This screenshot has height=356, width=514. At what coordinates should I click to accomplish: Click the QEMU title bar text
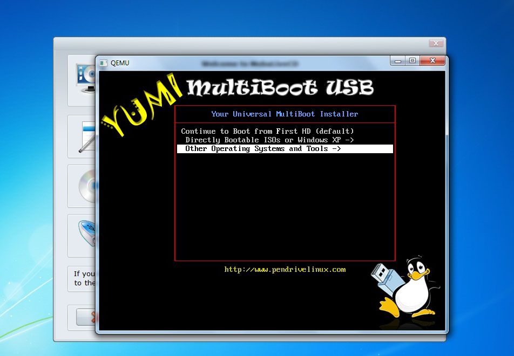[x=120, y=63]
